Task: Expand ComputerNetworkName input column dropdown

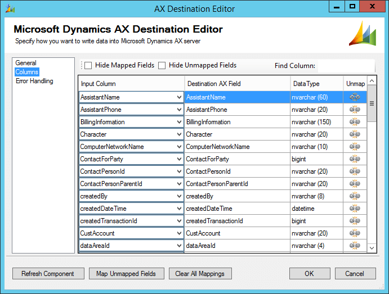Action: (178, 147)
